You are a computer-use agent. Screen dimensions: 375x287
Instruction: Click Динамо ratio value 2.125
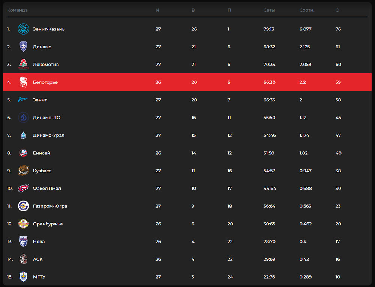pos(304,47)
